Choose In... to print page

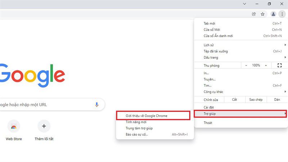[x=240, y=73]
